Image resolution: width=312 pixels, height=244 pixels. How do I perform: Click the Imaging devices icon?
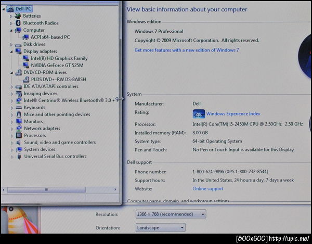coord(19,93)
